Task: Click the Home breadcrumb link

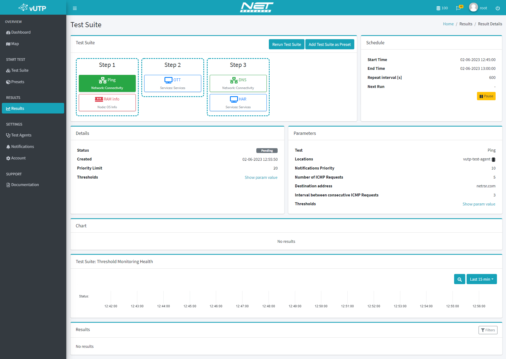Action: (448, 24)
